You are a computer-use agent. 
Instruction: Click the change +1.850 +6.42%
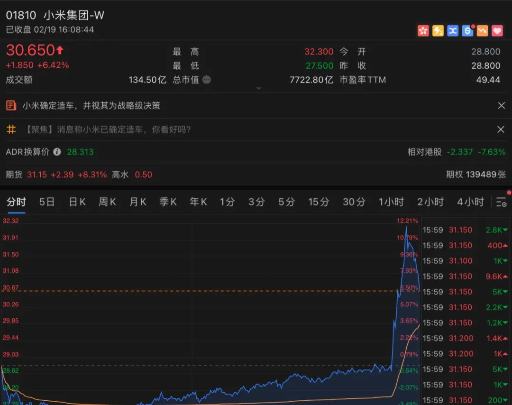[37, 65]
